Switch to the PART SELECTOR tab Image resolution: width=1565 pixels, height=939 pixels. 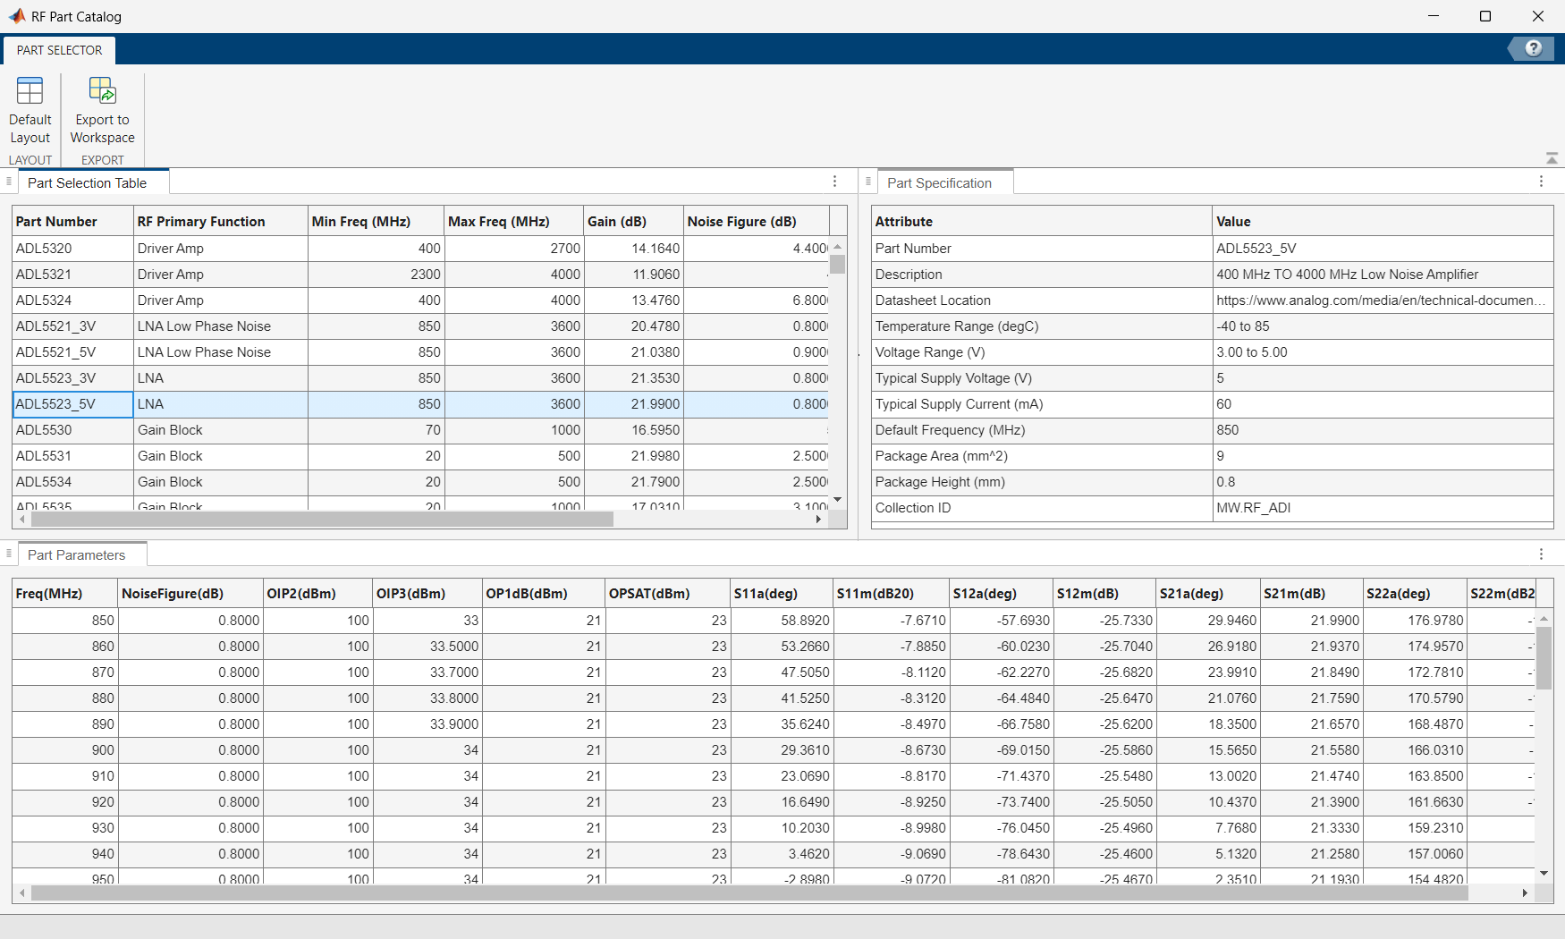click(59, 50)
